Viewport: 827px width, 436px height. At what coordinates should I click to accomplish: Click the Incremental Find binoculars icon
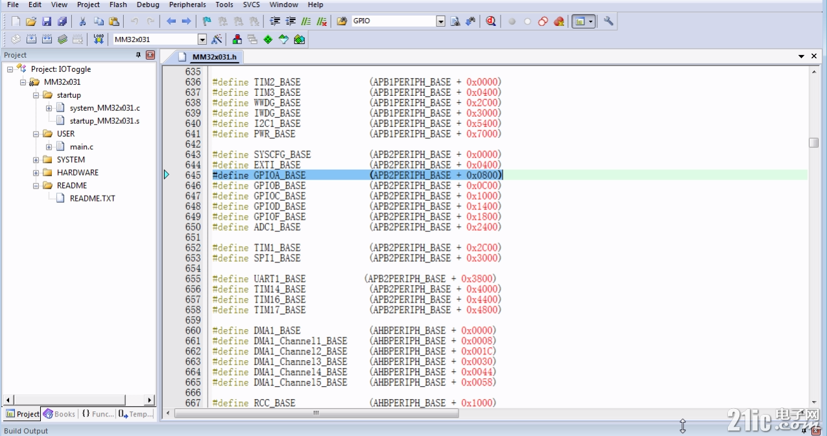pyautogui.click(x=470, y=21)
